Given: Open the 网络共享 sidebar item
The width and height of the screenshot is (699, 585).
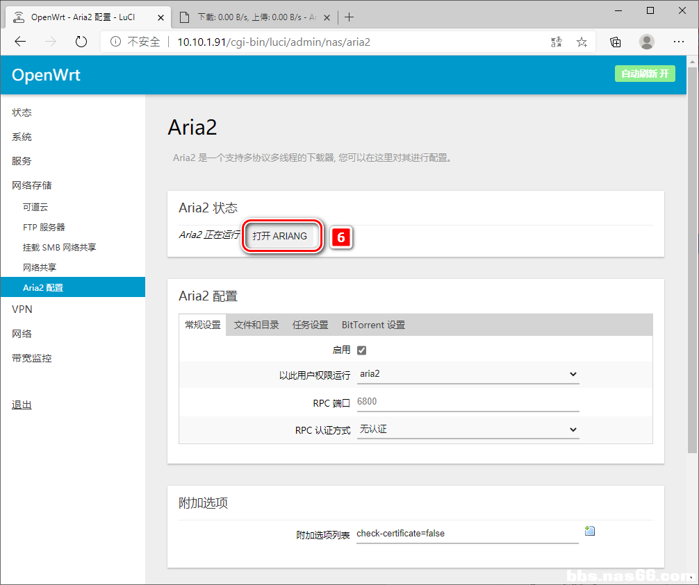Looking at the screenshot, I should 40,267.
